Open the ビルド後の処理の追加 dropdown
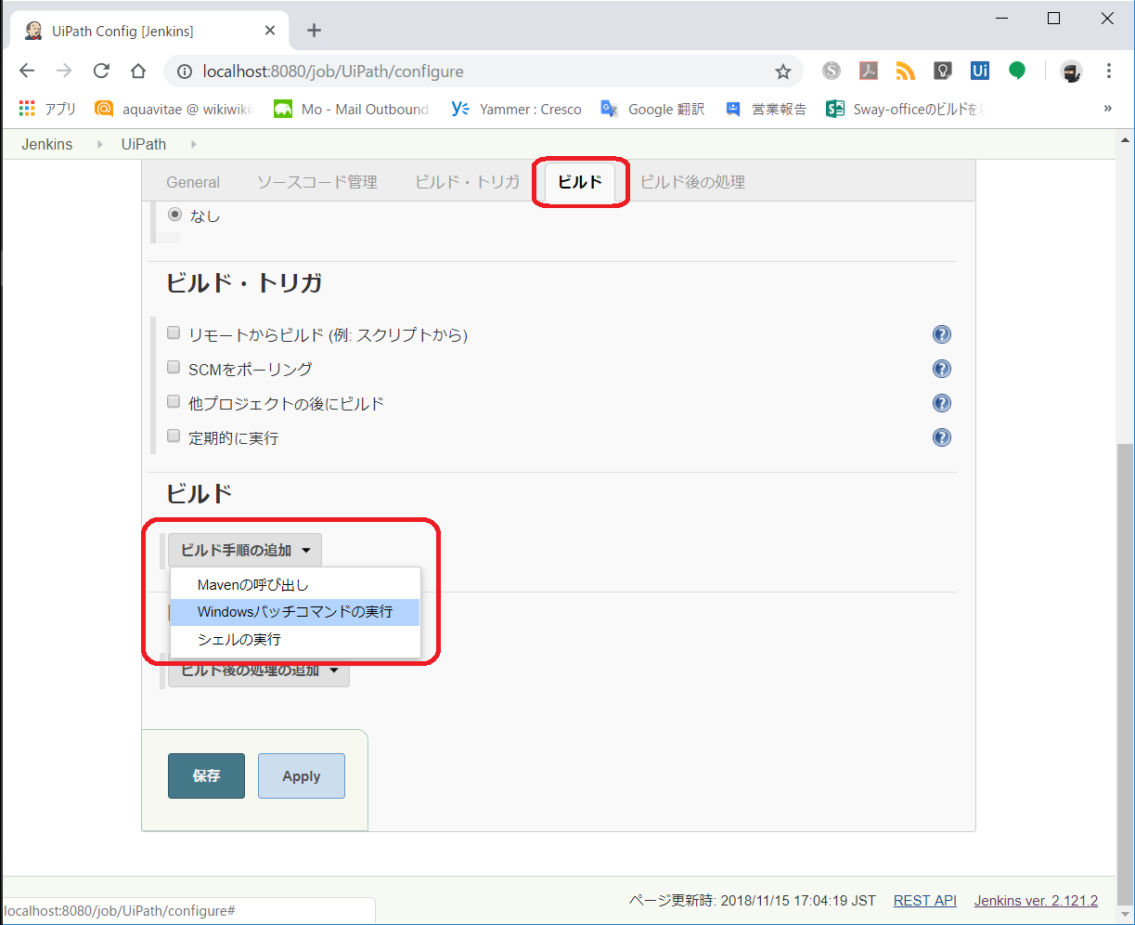Image resolution: width=1135 pixels, height=925 pixels. [x=259, y=672]
